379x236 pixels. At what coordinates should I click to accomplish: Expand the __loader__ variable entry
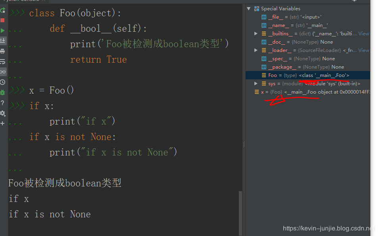click(256, 50)
